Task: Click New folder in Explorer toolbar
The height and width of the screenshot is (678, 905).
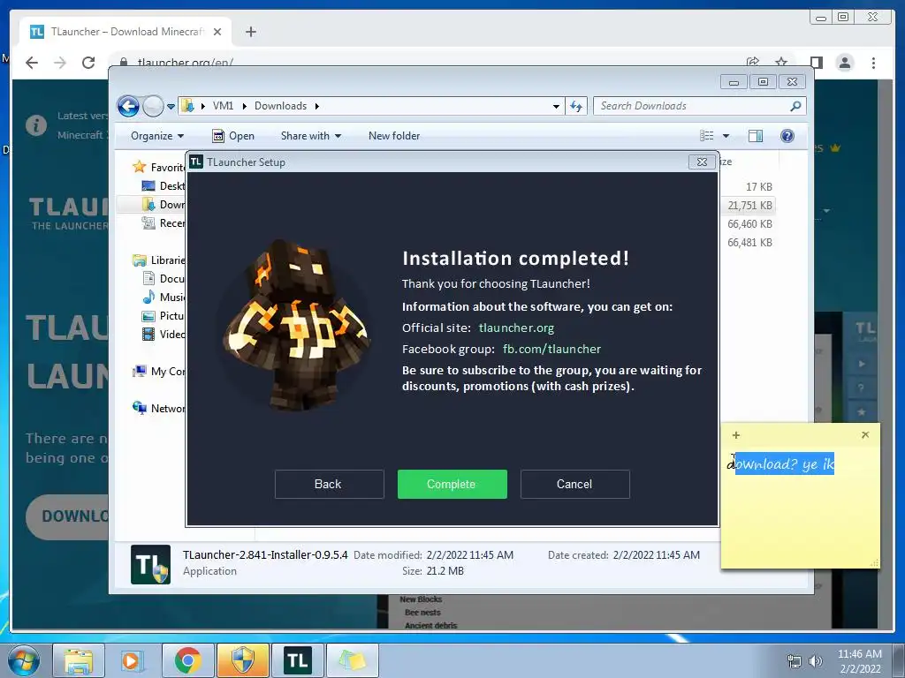Action: coord(394,136)
